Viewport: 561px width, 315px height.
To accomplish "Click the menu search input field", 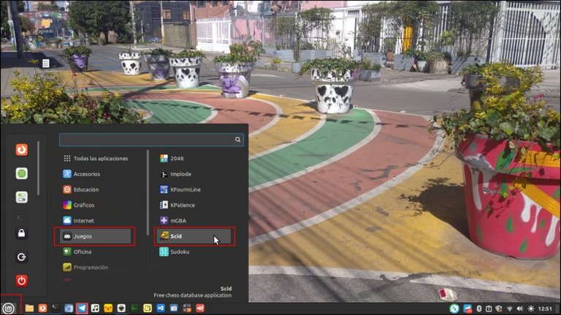I will coord(151,140).
